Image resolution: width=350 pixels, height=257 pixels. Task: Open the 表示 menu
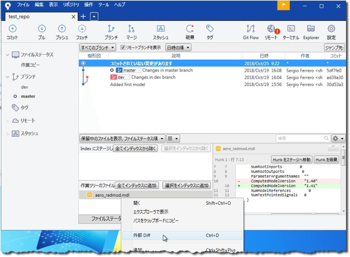pos(54,5)
